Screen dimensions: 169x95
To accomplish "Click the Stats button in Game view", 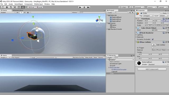I will [95, 58].
